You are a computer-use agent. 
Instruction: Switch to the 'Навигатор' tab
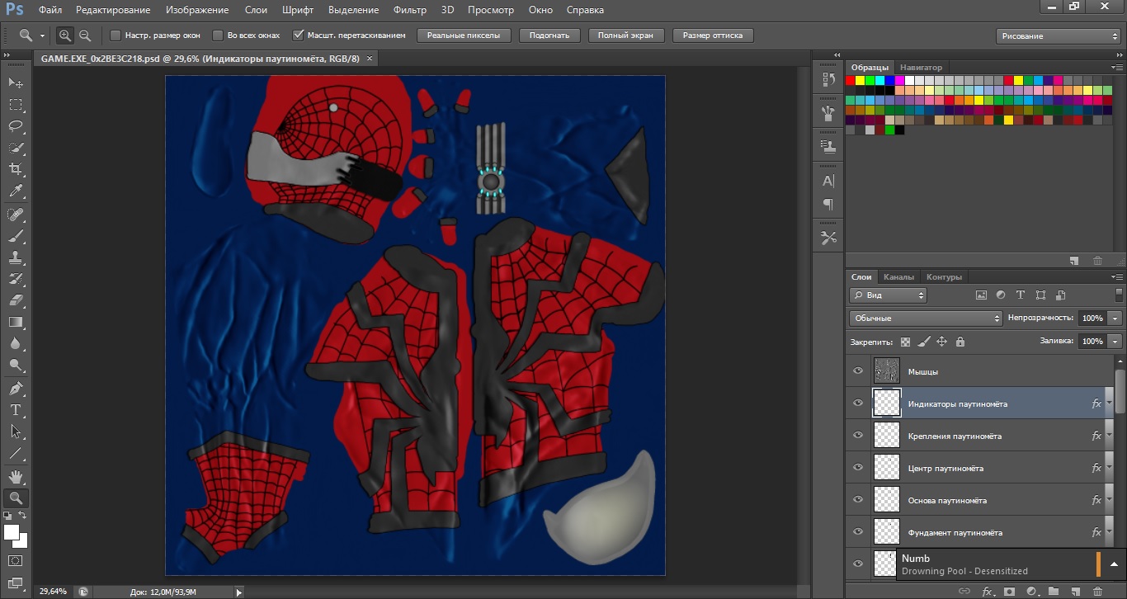921,68
